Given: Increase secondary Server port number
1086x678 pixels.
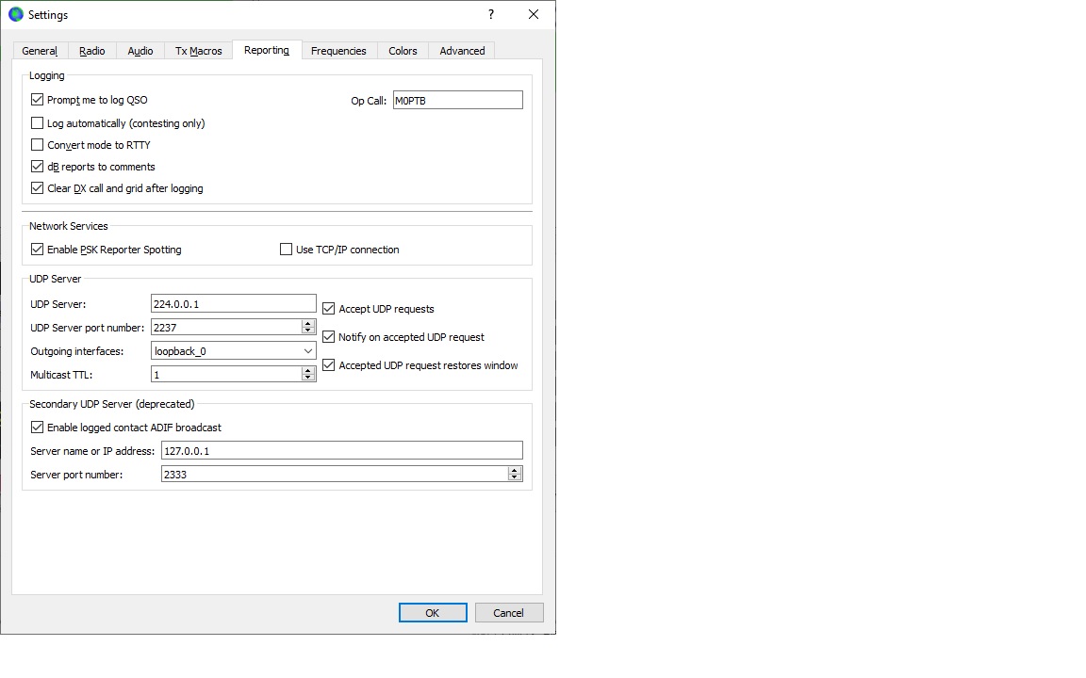Looking at the screenshot, I should pos(515,470).
